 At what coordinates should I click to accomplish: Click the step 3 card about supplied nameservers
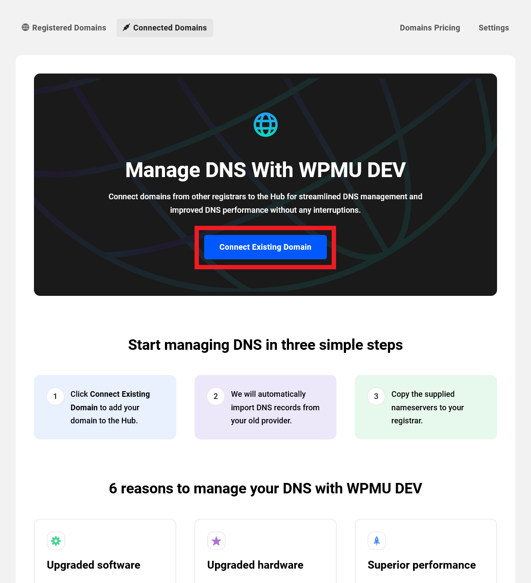pyautogui.click(x=426, y=407)
